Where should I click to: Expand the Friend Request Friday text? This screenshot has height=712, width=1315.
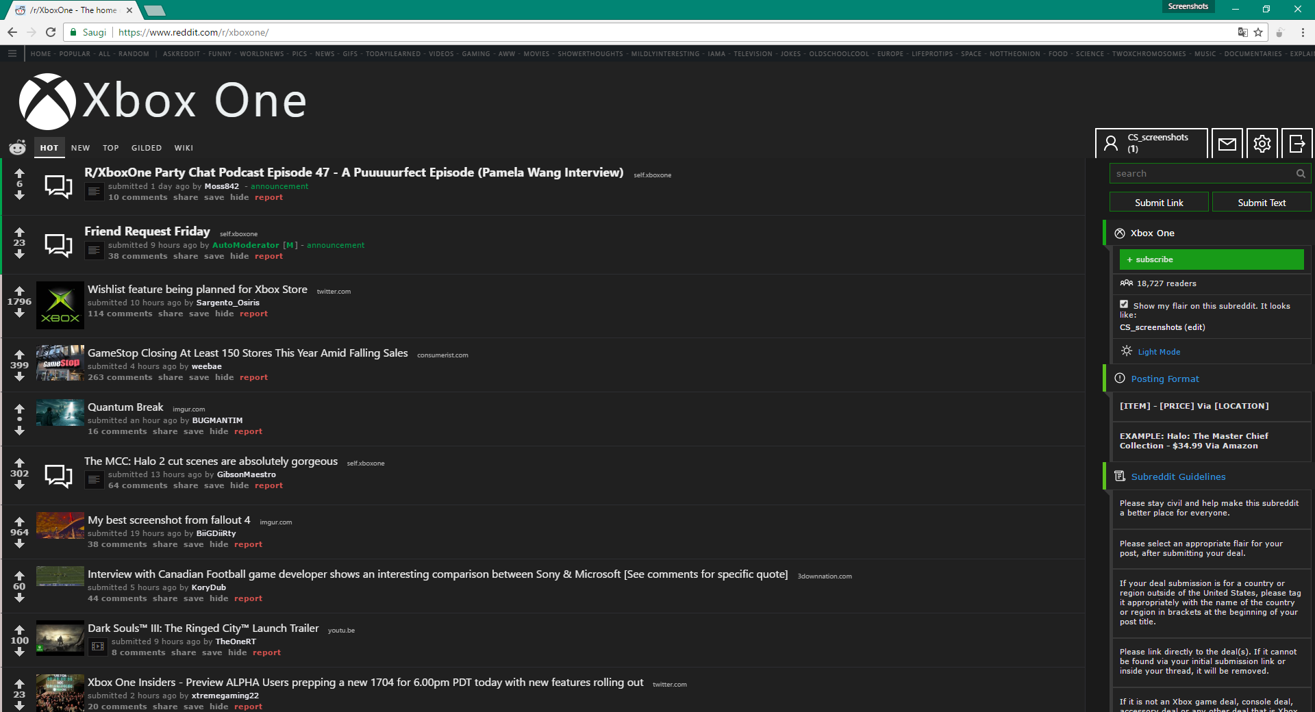coord(95,251)
